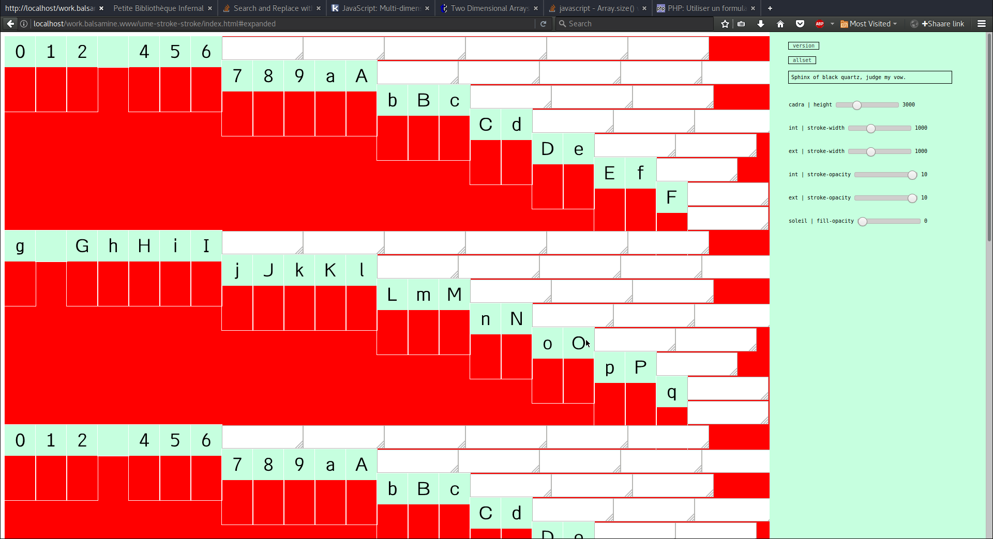The height and width of the screenshot is (539, 993).
Task: Expand the Adblock Plus dropdown arrow
Action: [x=832, y=24]
